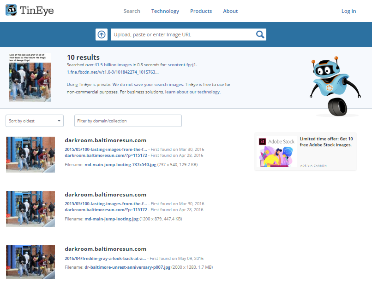Image resolution: width=372 pixels, height=289 pixels.
Task: Open 'We do not save your search images' link
Action: point(148,85)
